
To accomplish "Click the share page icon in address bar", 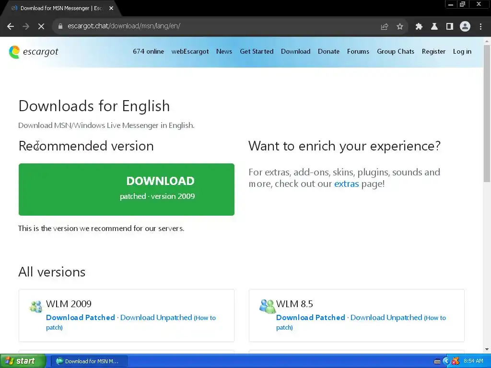I will coord(384,27).
